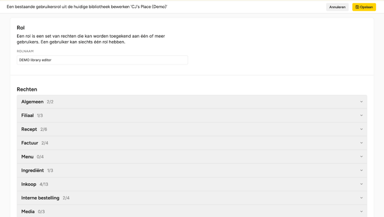Viewport: 384px width, 217px height.
Task: Open the Menu rights section
Action: coord(192,156)
